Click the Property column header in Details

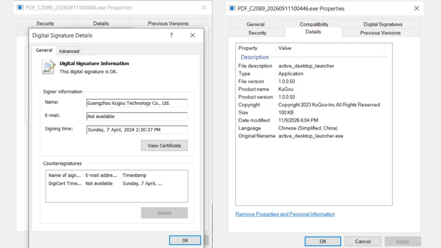pyautogui.click(x=256, y=48)
